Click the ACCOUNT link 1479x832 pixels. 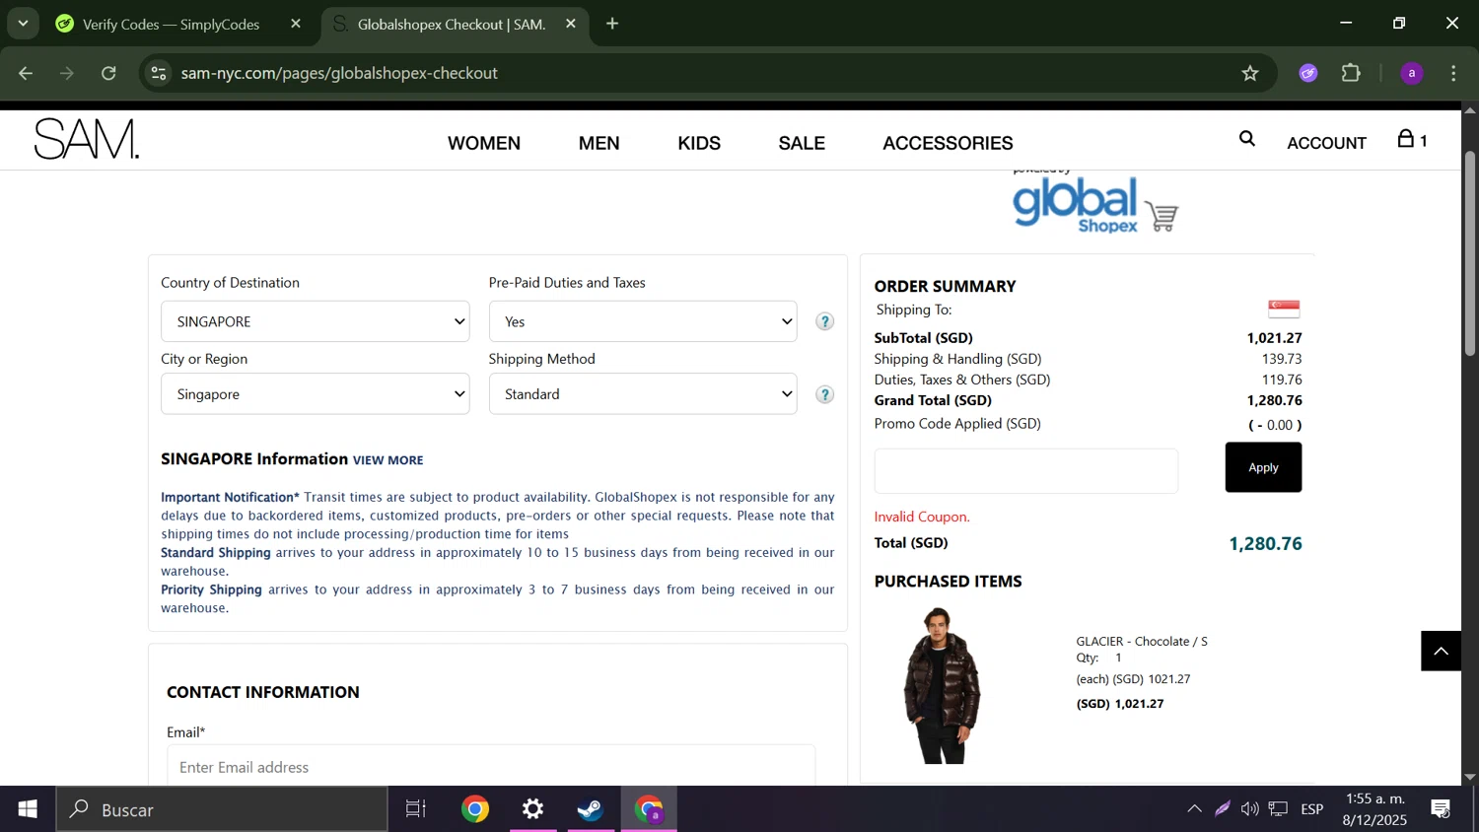(x=1326, y=143)
